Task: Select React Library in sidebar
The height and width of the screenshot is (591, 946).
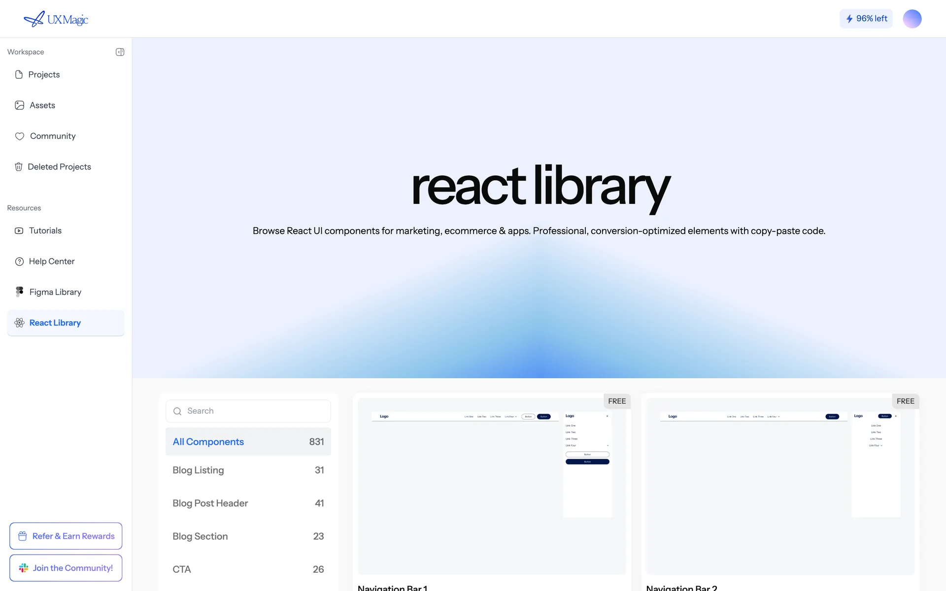Action: 66,323
